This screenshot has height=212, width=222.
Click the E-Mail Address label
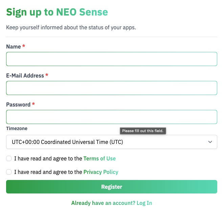[25, 75]
